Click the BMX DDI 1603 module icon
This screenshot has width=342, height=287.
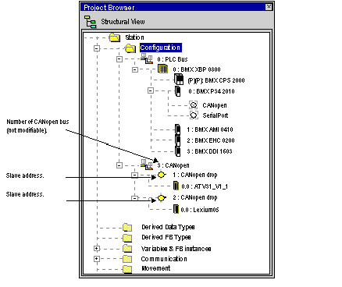click(177, 151)
